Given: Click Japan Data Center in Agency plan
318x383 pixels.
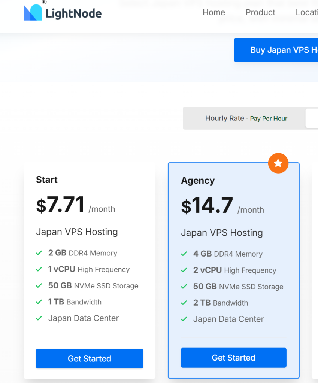Looking at the screenshot, I should point(228,319).
